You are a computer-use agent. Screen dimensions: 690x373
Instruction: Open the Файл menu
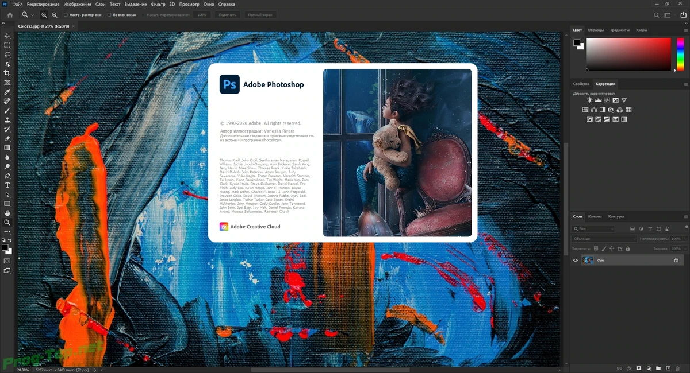pyautogui.click(x=17, y=4)
